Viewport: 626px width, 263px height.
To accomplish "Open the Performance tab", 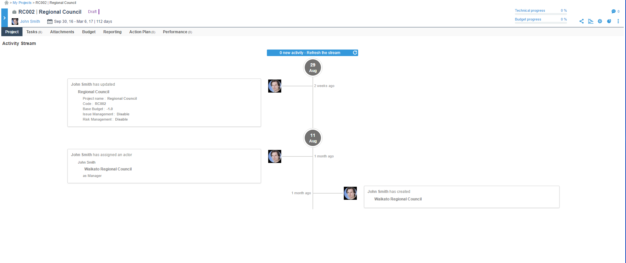I will point(177,32).
